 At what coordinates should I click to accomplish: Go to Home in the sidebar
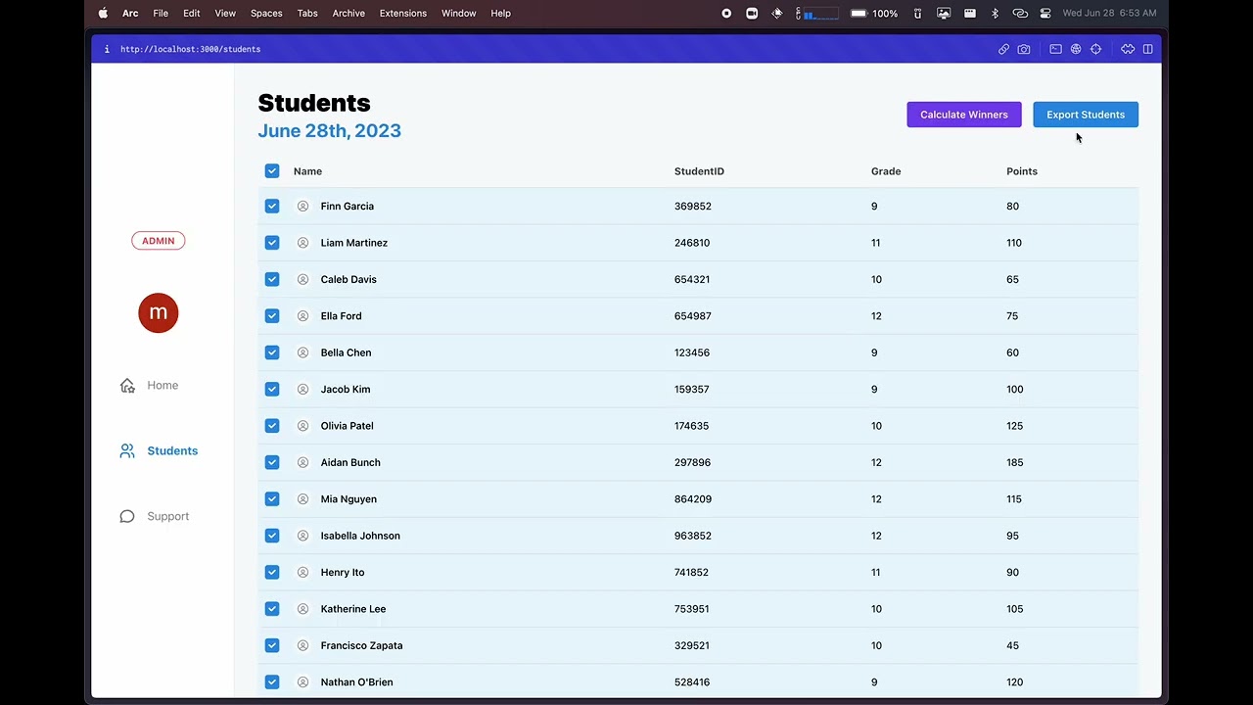162,385
